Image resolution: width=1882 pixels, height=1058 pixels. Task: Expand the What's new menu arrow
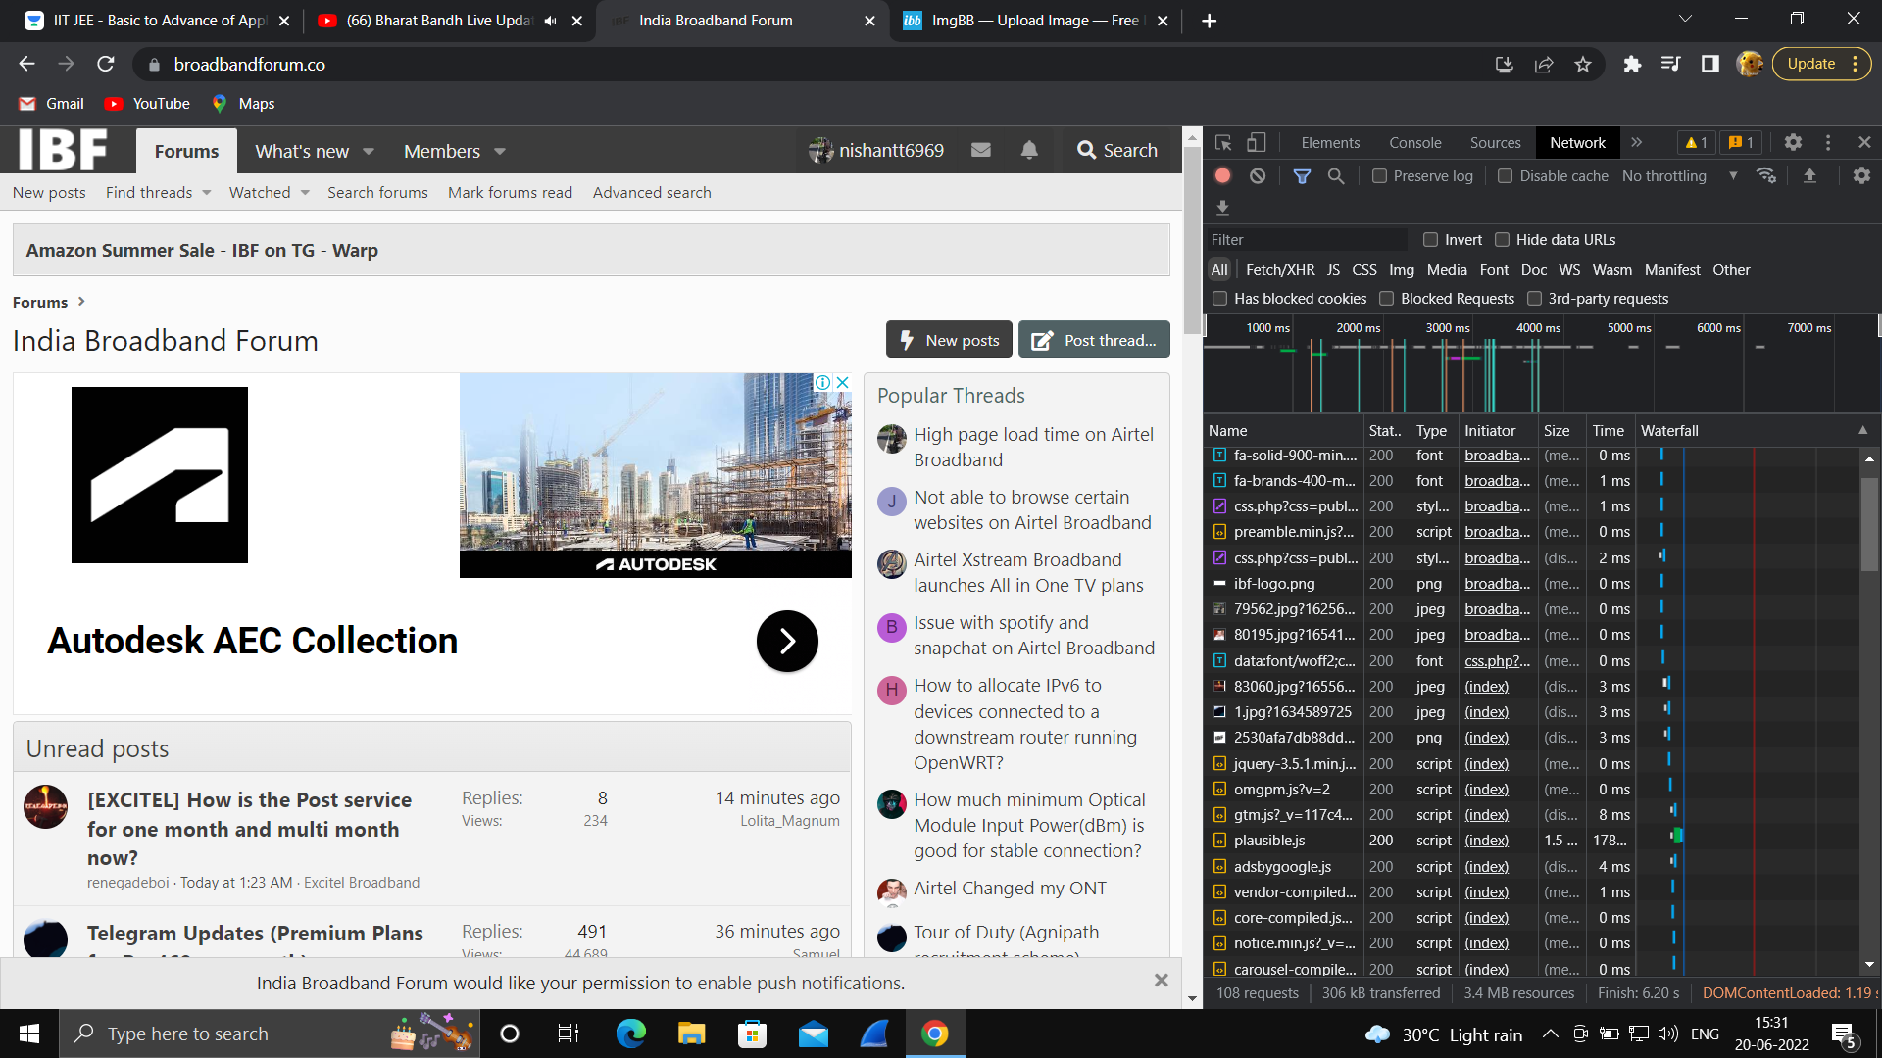369,152
